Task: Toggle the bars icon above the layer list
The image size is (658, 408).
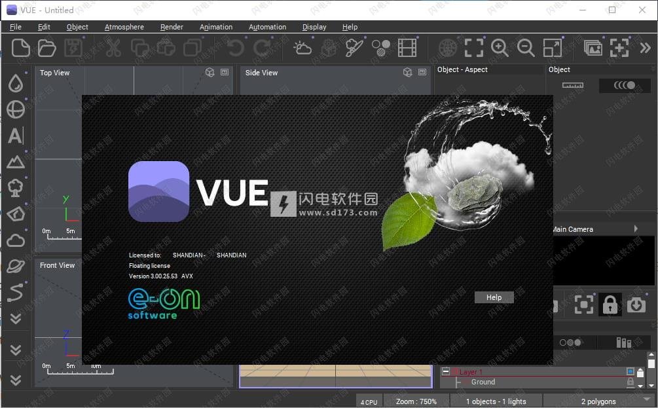Action: (623, 343)
